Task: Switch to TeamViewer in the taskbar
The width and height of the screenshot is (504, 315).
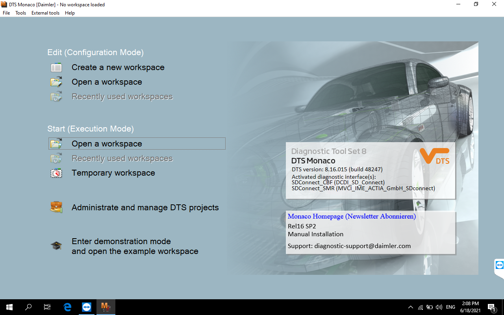Action: pos(86,307)
